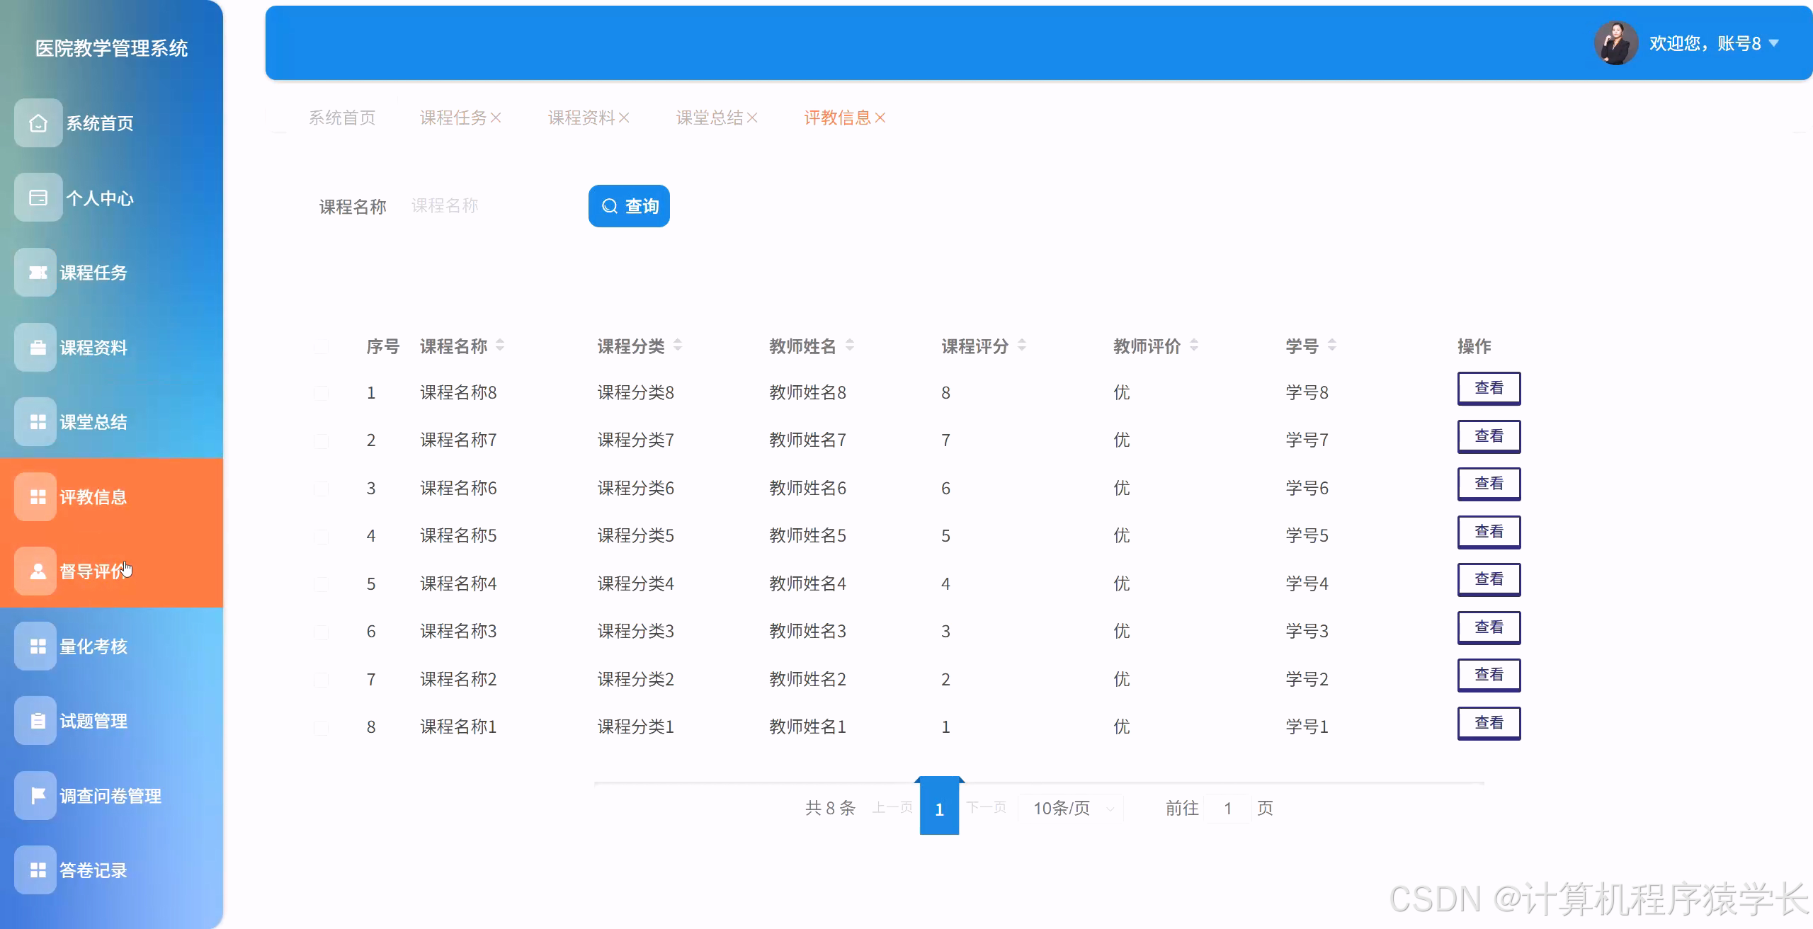Close the 课程任务 tab
Screen dimensions: 1813x929
[x=496, y=118]
